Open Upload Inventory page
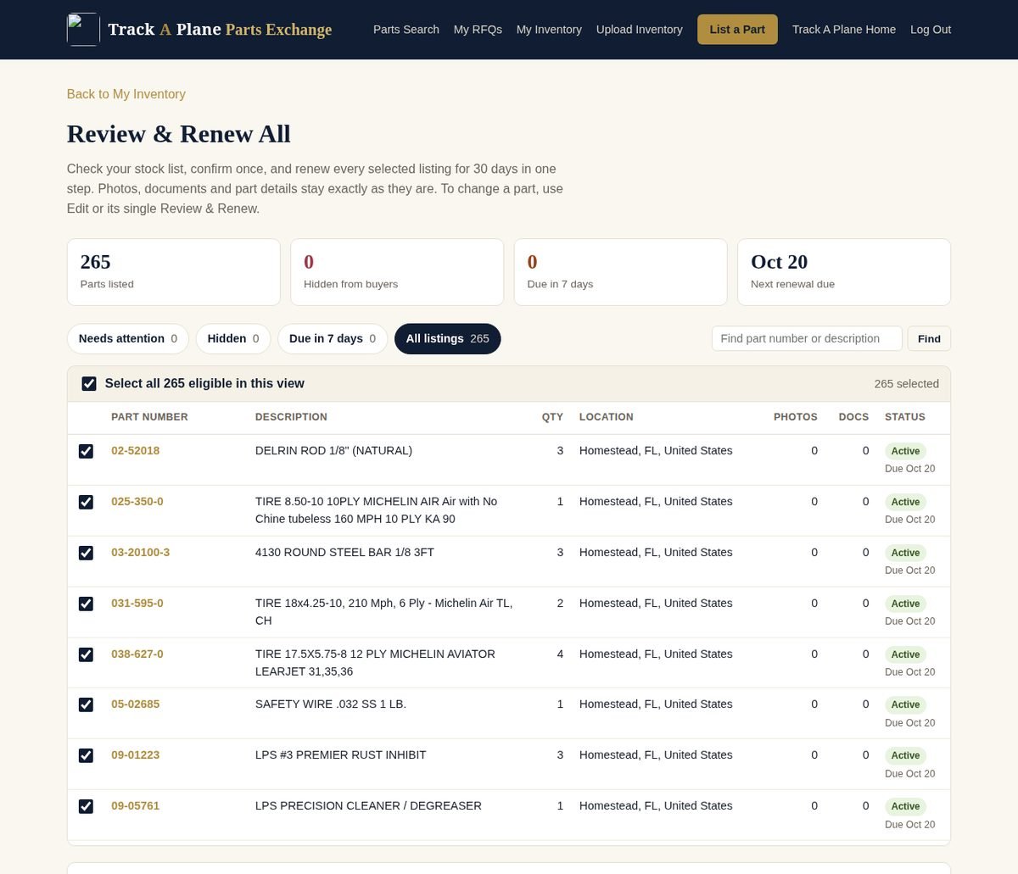The width and height of the screenshot is (1018, 874). (640, 30)
